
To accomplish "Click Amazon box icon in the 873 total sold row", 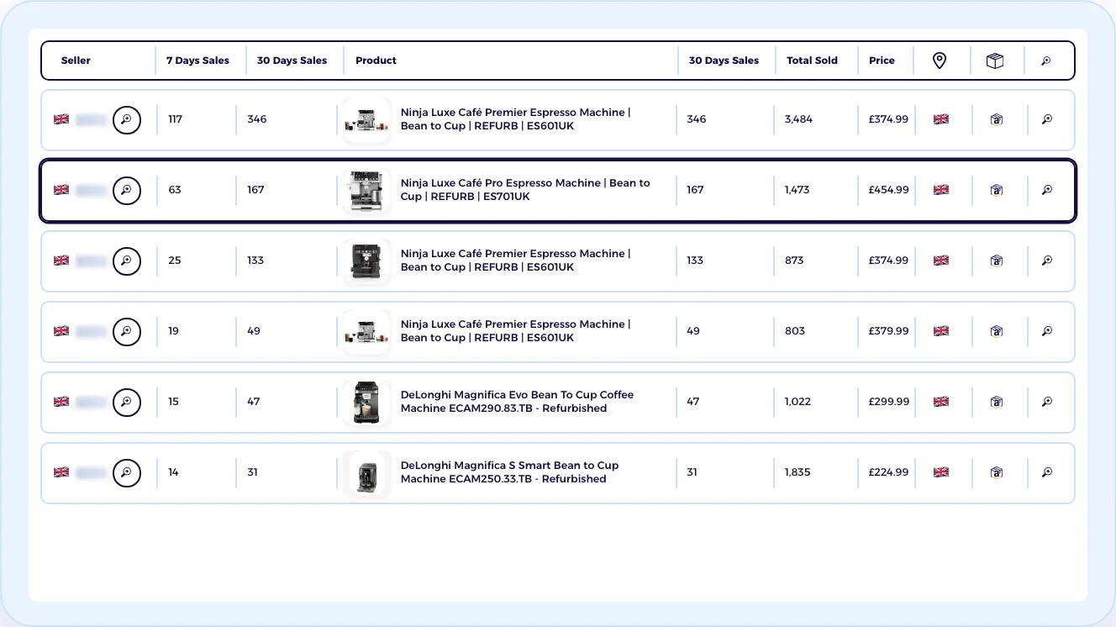I will pos(997,261).
